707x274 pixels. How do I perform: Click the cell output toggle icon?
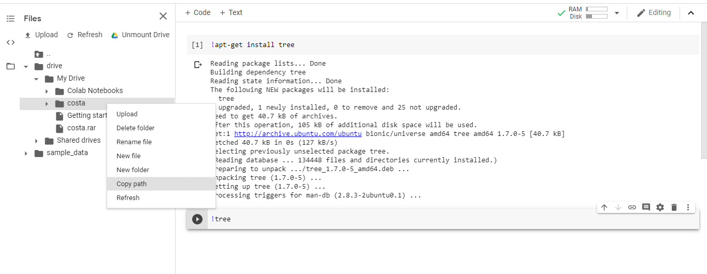197,65
